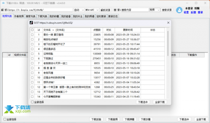This screenshot has height=123, width=210.
Task: Click the 搜索内容 search field
Action: [x=135, y=10]
